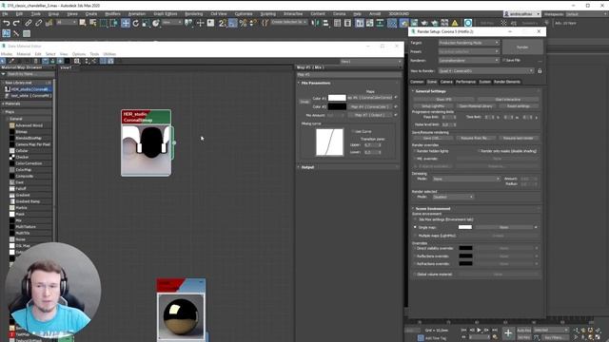Switch to Camera tab in Render Setup

[446, 82]
